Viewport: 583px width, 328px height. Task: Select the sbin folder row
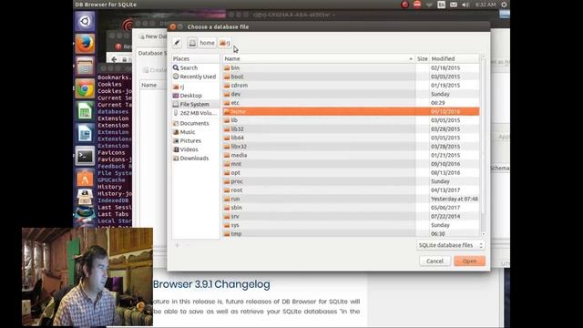coord(351,208)
